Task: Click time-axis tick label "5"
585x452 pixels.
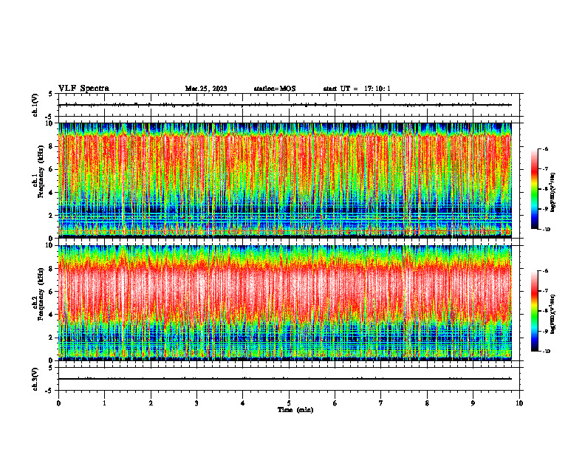Action: (289, 403)
